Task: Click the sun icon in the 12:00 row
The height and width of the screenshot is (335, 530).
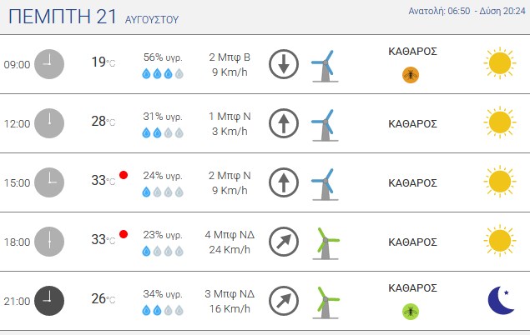Action: 500,122
